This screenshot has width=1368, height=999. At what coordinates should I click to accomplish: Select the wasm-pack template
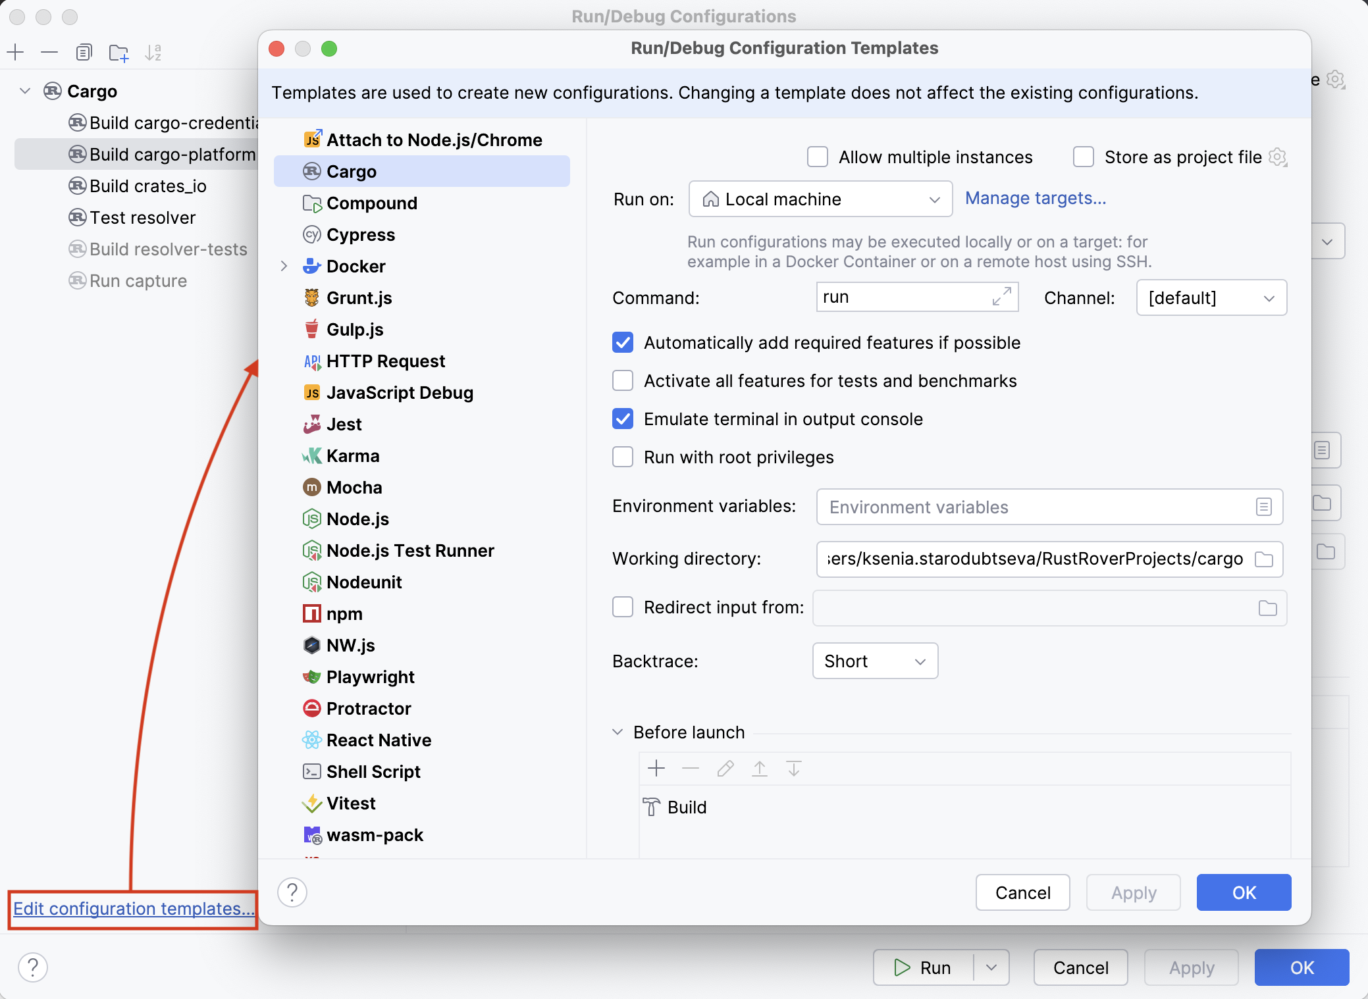374,834
